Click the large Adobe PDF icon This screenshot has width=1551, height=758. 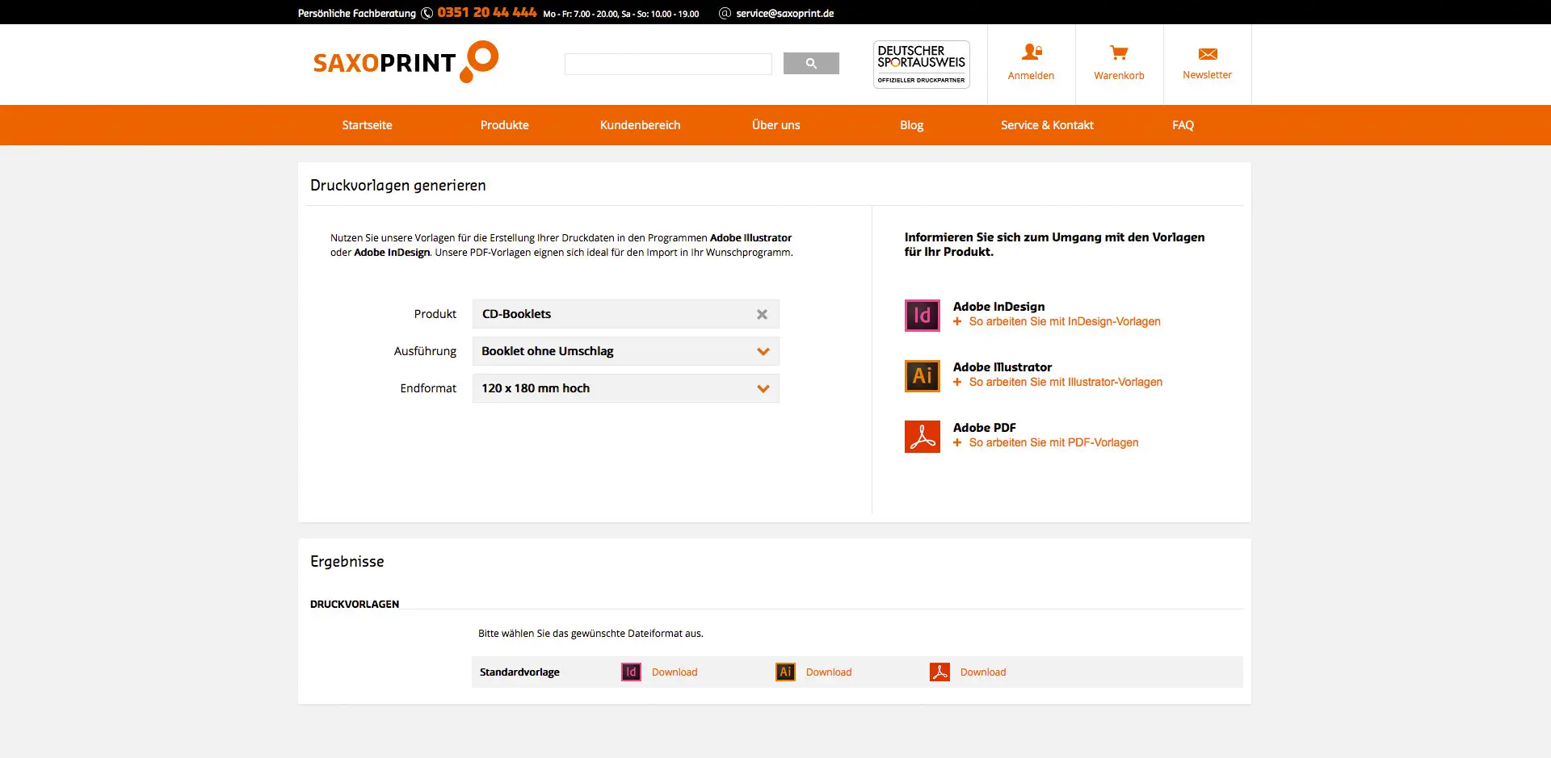click(922, 437)
